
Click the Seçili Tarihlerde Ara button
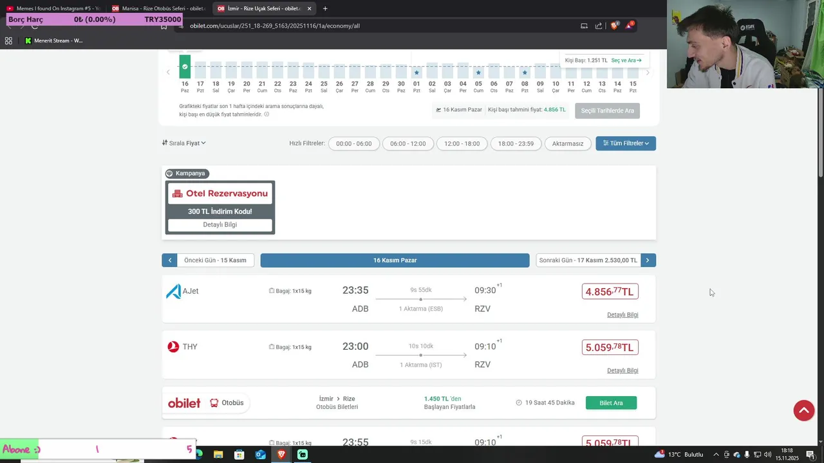[x=607, y=111]
